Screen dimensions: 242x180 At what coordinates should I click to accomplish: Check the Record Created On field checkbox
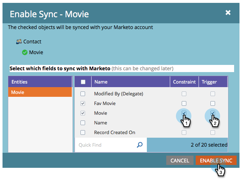[83, 133]
